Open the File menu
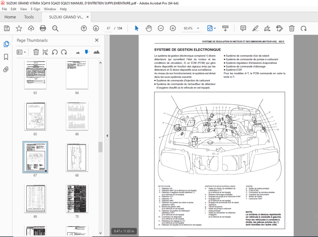318x237 pixels. click(x=4, y=9)
